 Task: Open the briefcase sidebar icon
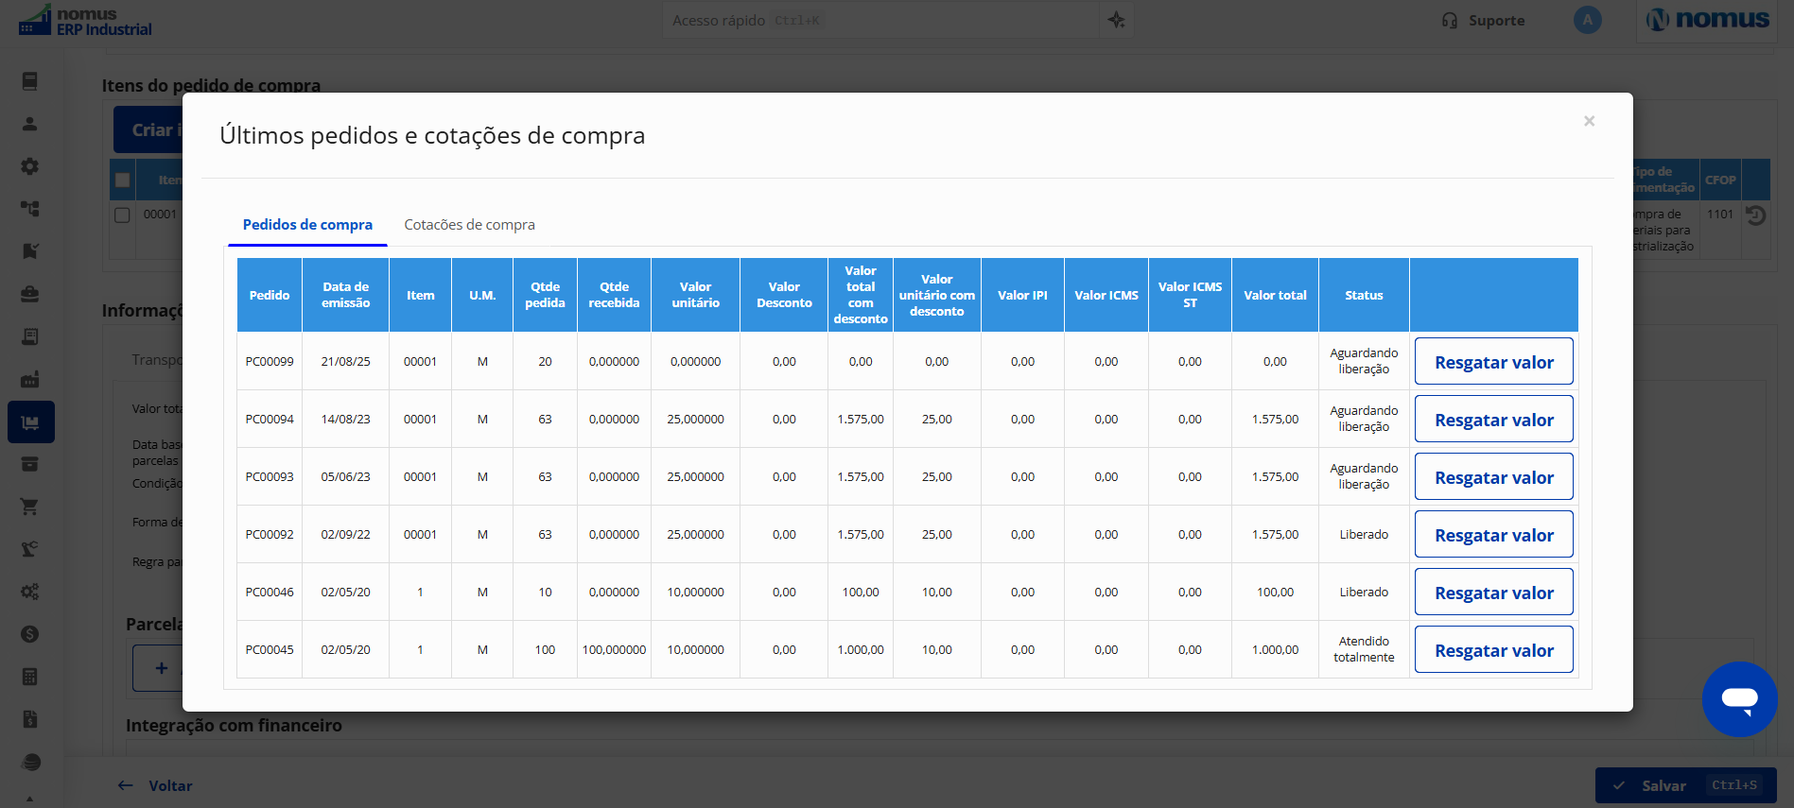pyautogui.click(x=30, y=294)
